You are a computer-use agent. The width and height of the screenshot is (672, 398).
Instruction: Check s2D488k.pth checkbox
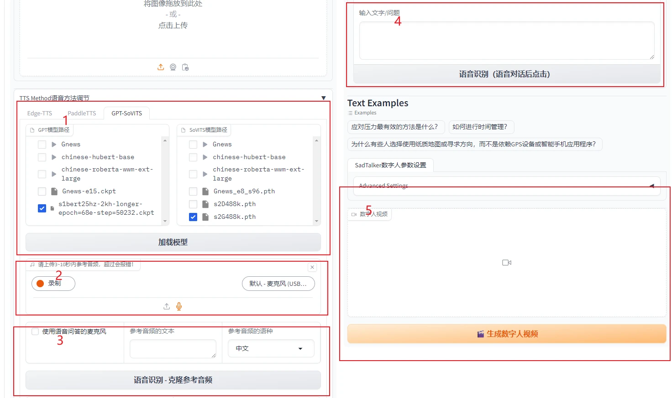pyautogui.click(x=193, y=204)
